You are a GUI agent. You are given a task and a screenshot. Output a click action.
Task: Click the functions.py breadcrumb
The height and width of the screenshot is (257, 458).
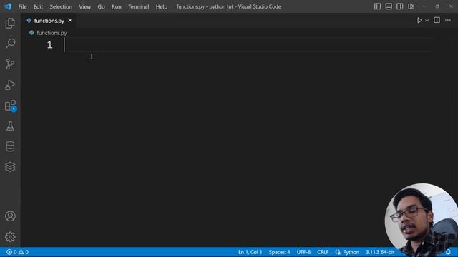click(52, 33)
